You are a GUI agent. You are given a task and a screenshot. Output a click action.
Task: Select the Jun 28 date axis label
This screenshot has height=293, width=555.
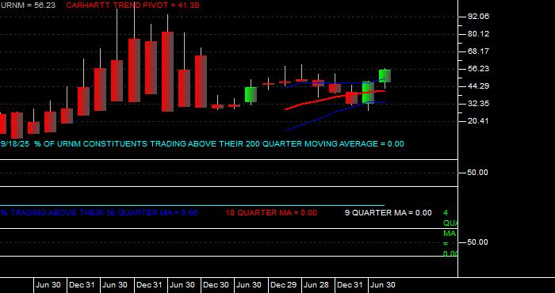317,285
